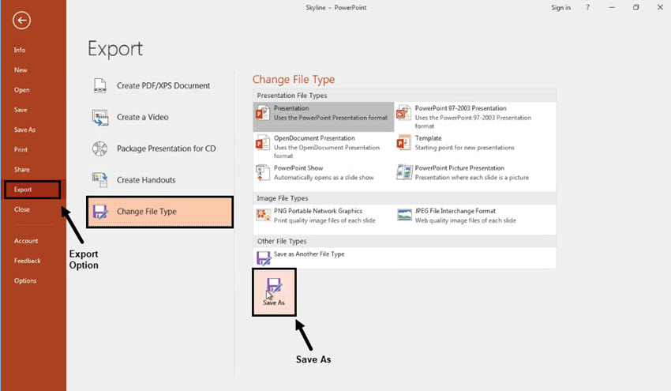Open the Export tab in sidebar

(32, 190)
